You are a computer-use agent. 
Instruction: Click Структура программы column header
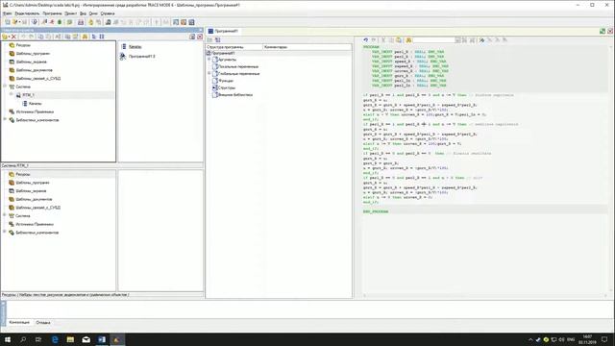click(234, 47)
